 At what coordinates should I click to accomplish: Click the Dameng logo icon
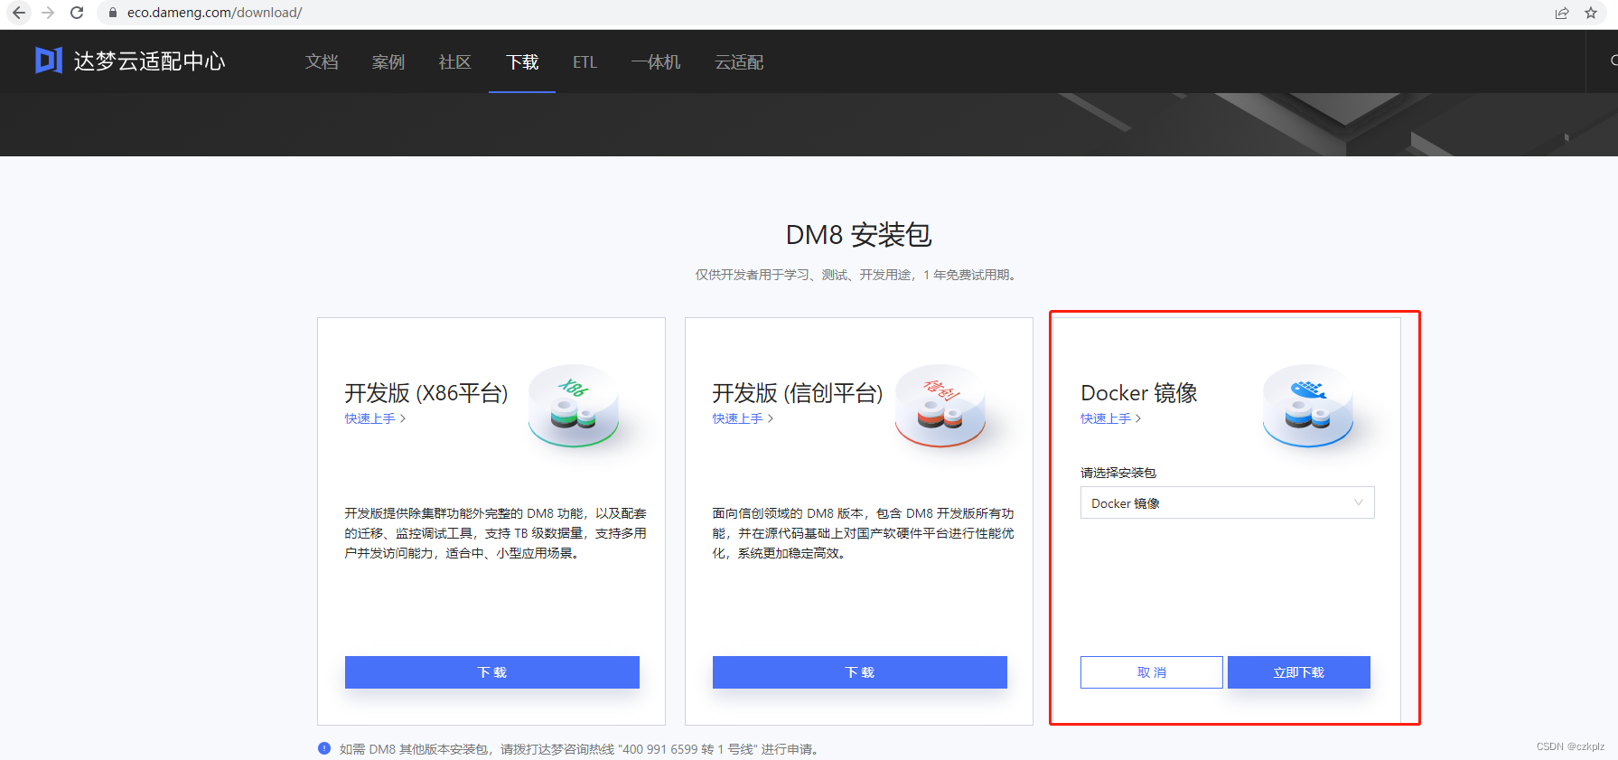click(49, 61)
